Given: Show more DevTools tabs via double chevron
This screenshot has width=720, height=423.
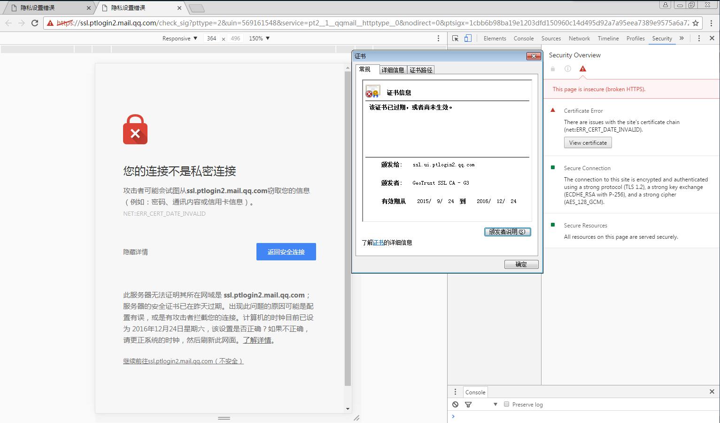Looking at the screenshot, I should coord(681,39).
